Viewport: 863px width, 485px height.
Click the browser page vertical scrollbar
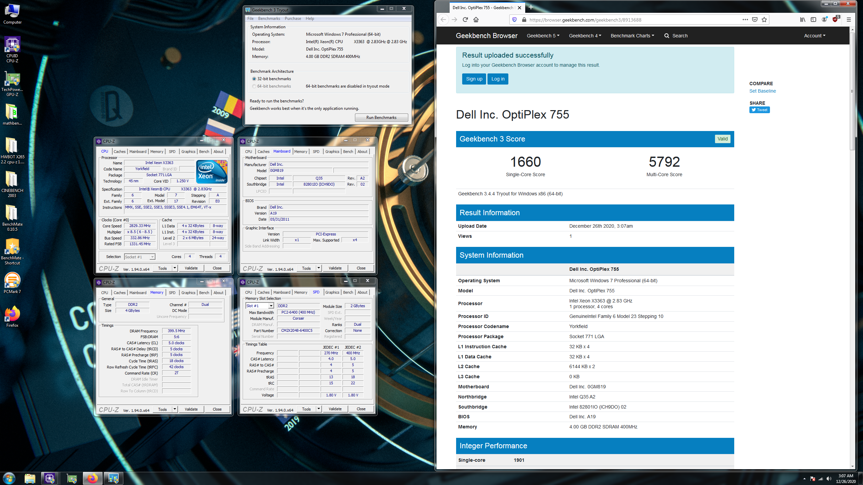(852, 91)
